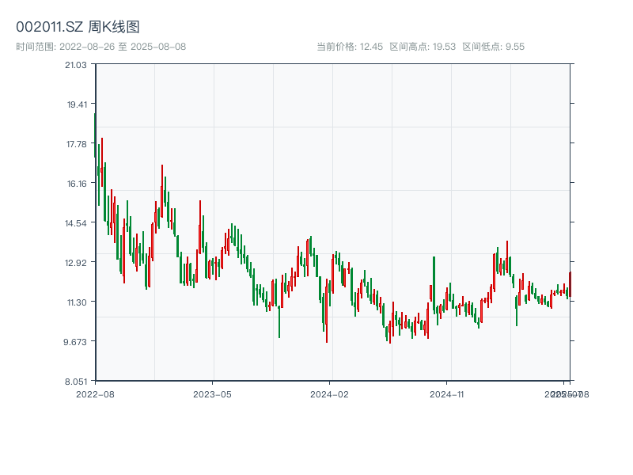
Task: Click the y-axis label 21.03
Action: coord(76,65)
